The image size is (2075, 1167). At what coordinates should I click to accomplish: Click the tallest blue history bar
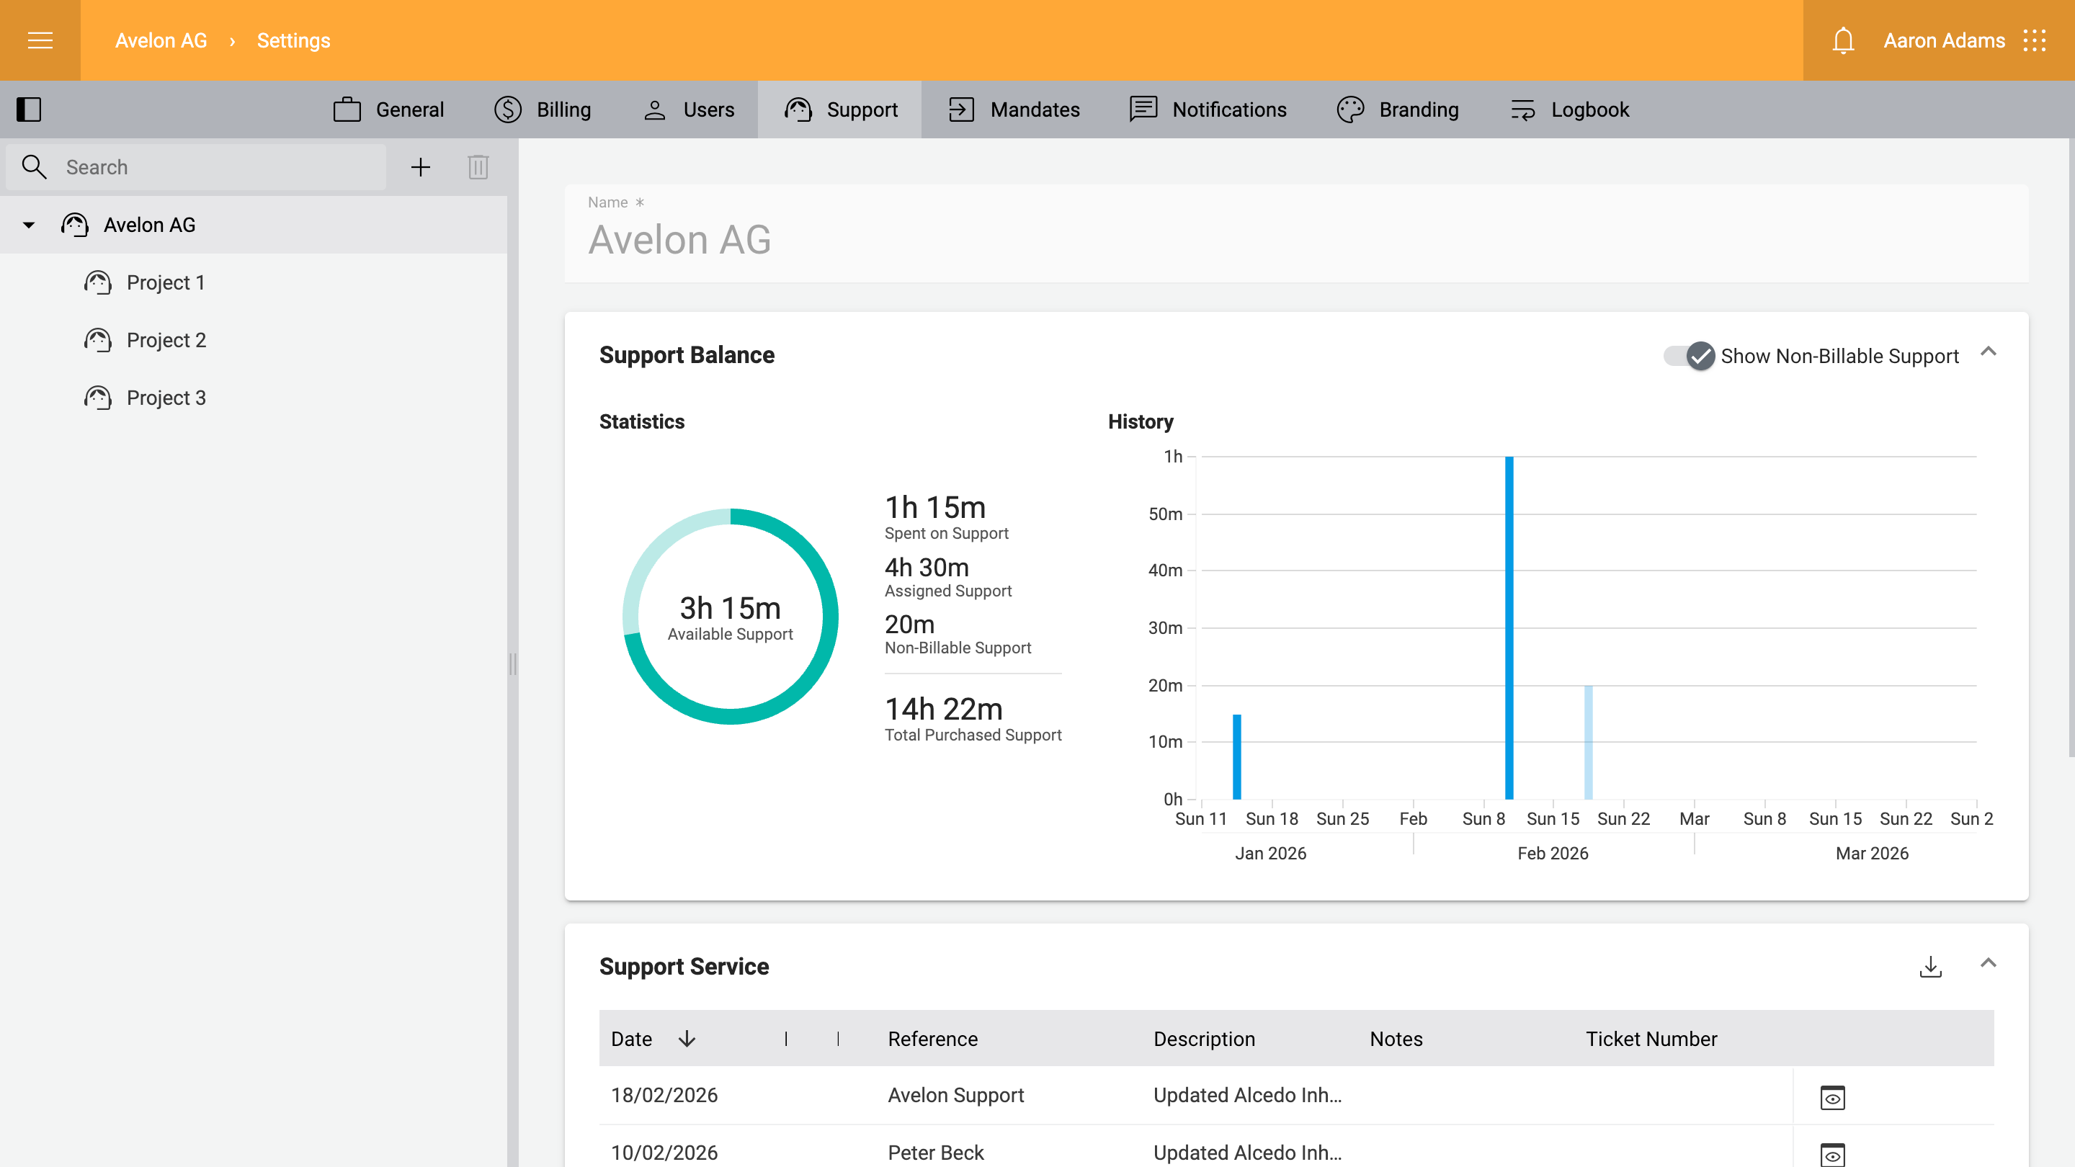click(1509, 628)
